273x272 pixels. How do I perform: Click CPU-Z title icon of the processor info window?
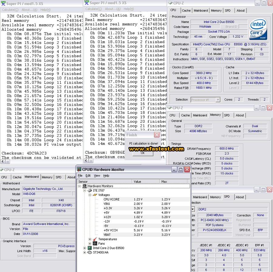pos(170,3)
